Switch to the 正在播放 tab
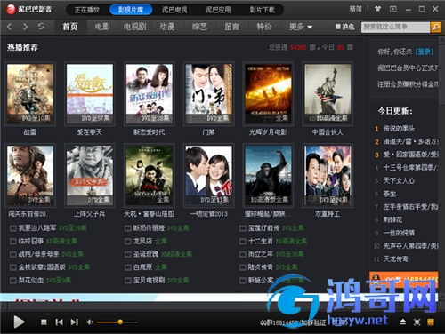445x334 pixels. click(86, 10)
